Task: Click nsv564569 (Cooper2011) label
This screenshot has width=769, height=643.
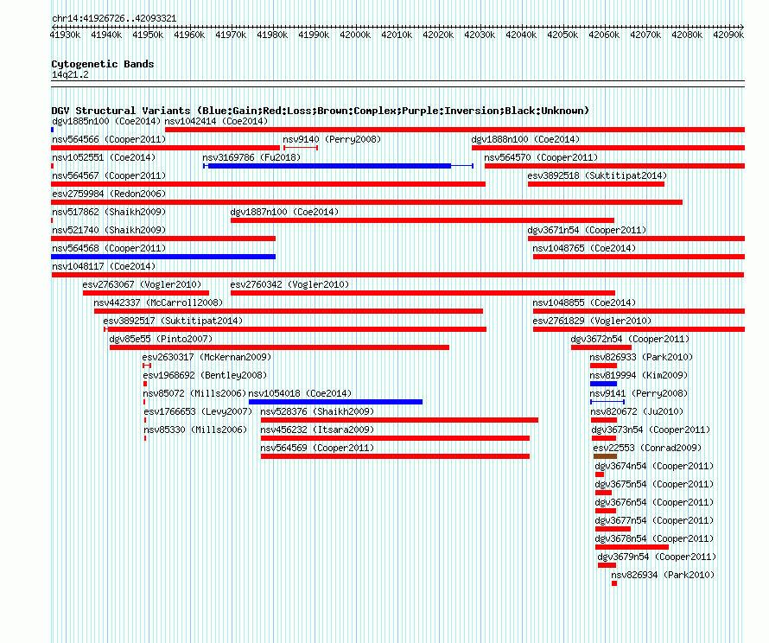Action: [317, 448]
